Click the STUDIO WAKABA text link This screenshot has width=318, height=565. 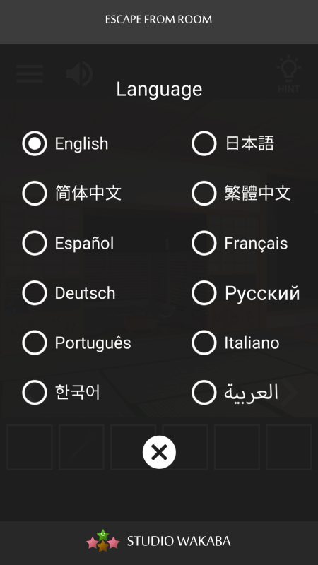(179, 541)
